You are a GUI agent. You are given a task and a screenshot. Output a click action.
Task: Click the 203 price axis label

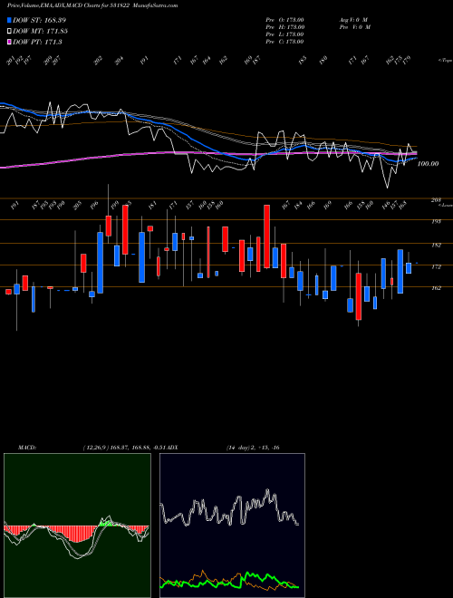coord(436,200)
